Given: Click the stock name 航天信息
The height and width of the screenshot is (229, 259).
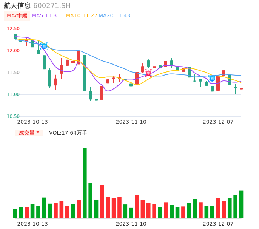Looking at the screenshot, I should (x=17, y=6).
